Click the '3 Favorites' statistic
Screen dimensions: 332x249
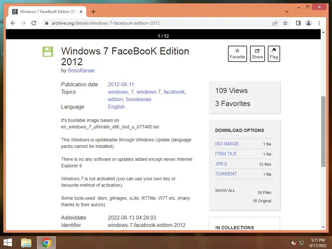coord(232,103)
